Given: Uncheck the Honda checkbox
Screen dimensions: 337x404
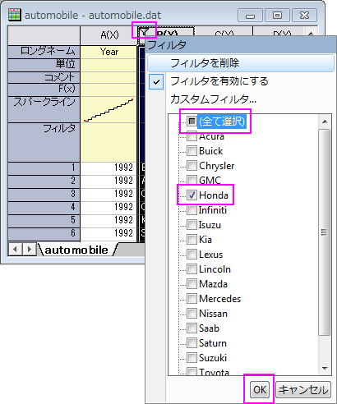Looking at the screenshot, I should click(x=192, y=195).
